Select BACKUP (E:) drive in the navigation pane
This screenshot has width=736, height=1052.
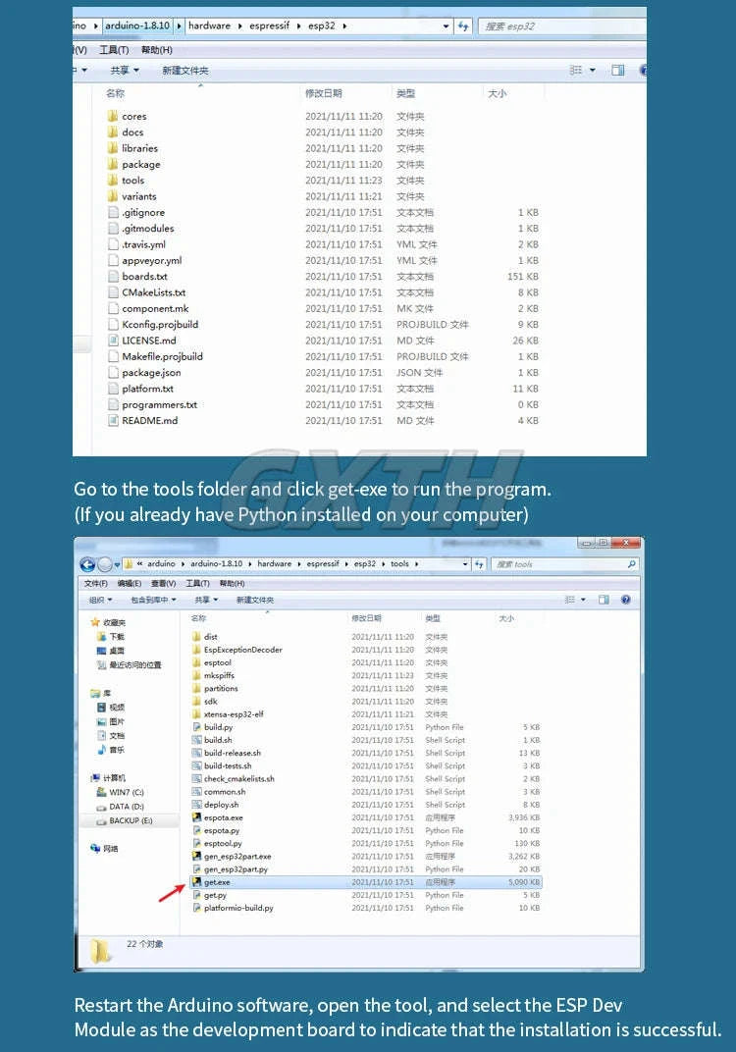pyautogui.click(x=130, y=820)
